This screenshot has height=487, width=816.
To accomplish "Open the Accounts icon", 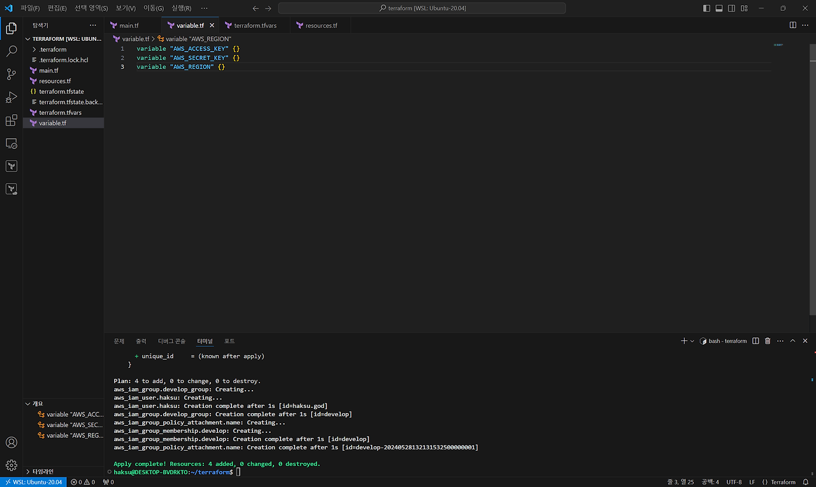I will 11,442.
